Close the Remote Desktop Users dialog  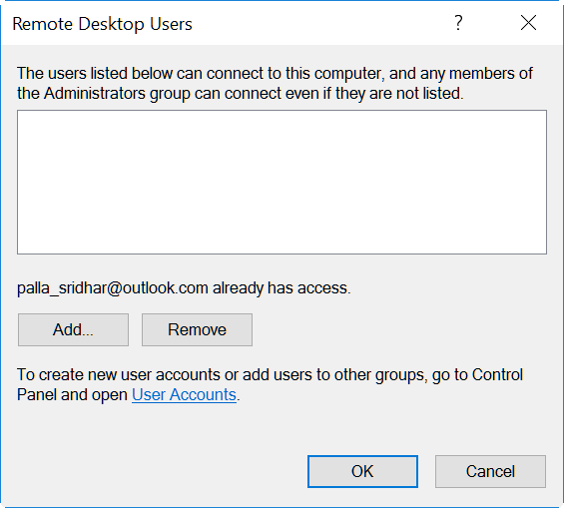coord(528,23)
